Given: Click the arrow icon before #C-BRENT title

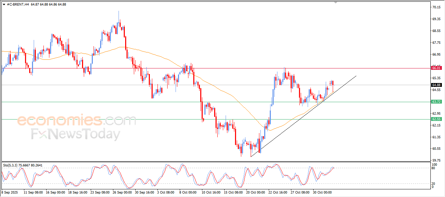Looking at the screenshot, I should tap(4, 4).
